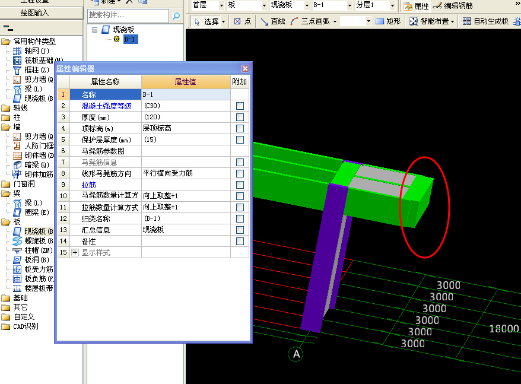This screenshot has height=384, width=521.
Task: Tick 附加 checkbox for 备注 row
Action: pos(240,241)
